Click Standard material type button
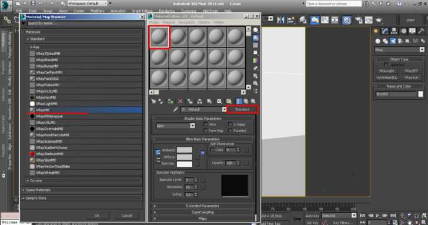The height and width of the screenshot is (225, 428). tap(242, 109)
